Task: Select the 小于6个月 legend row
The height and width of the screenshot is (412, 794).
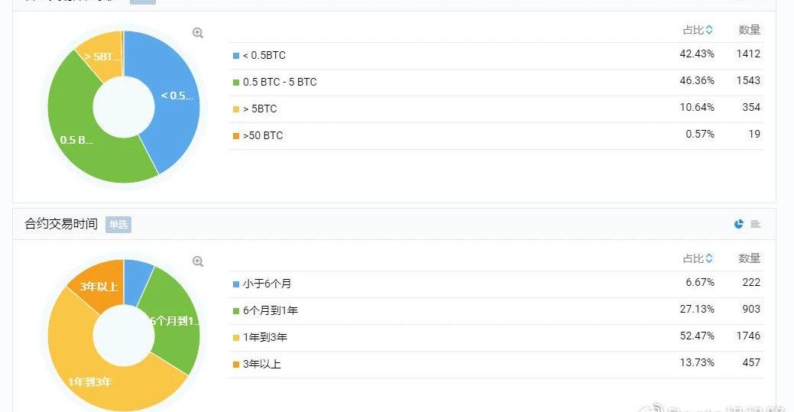Action: (267, 284)
